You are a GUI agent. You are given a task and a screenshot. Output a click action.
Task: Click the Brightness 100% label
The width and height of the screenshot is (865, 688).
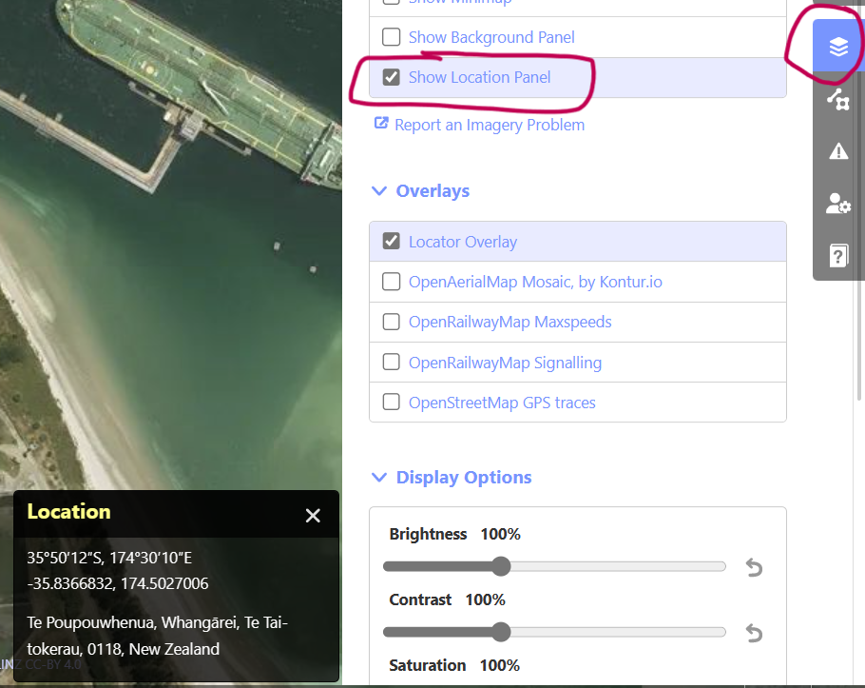click(454, 534)
